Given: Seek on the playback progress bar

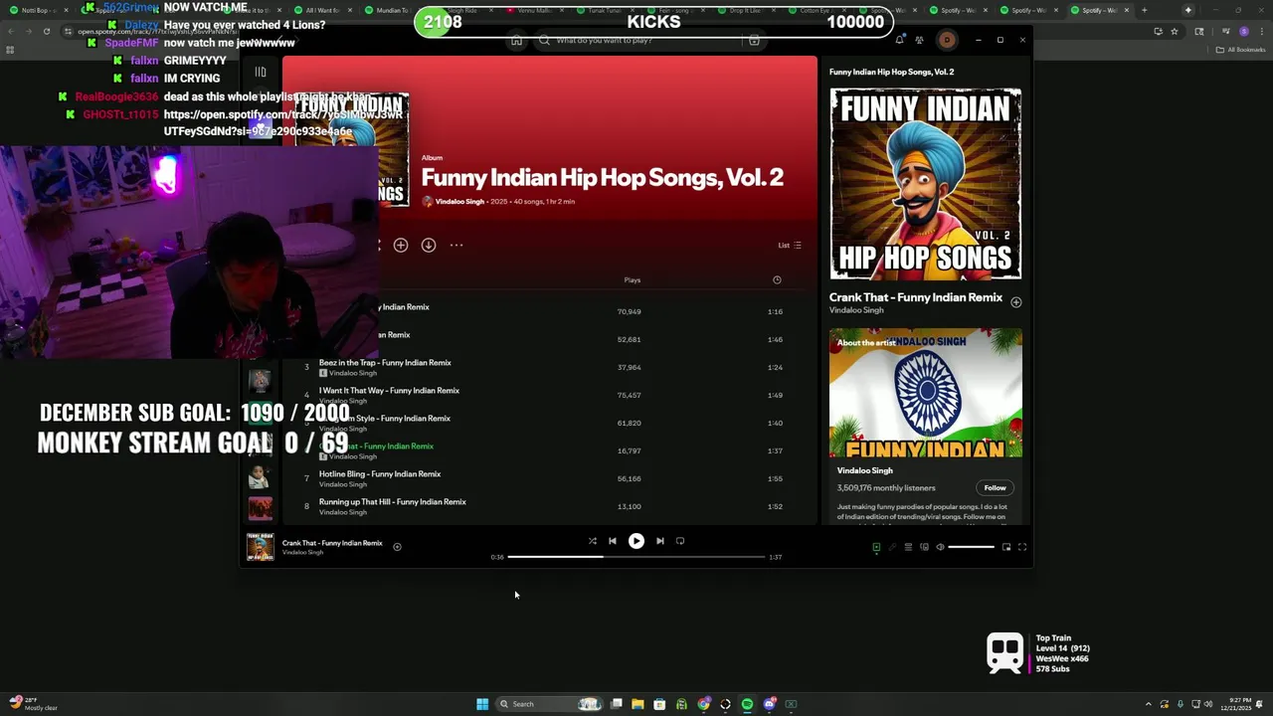Looking at the screenshot, I should 636,557.
